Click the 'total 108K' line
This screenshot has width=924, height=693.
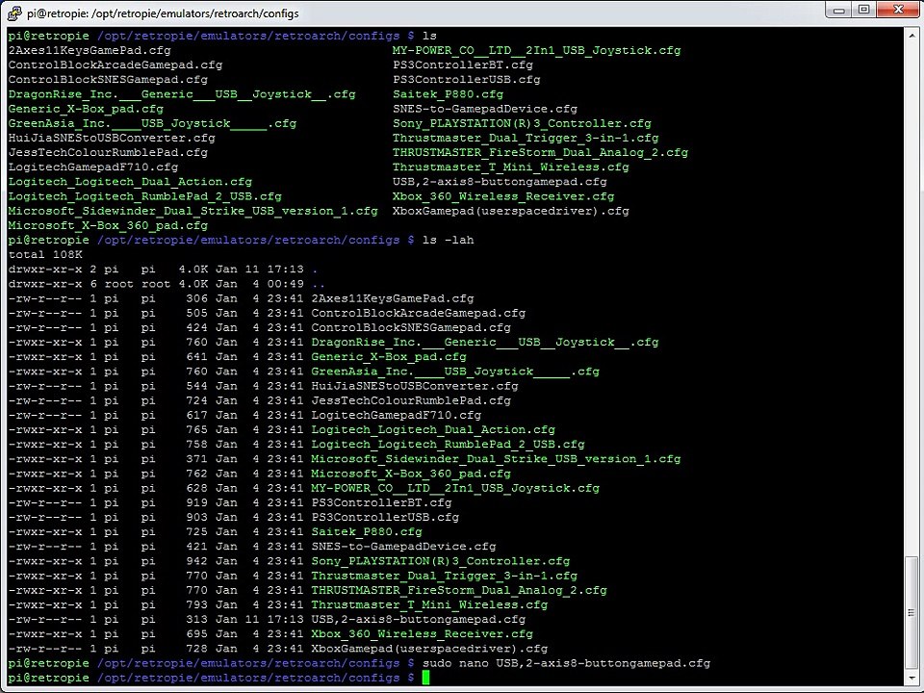click(45, 254)
